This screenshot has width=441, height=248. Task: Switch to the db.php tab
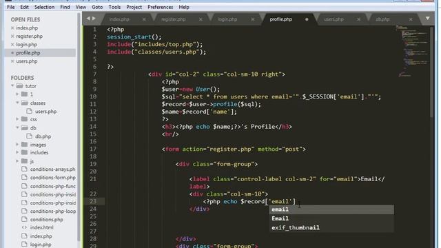pos(382,19)
